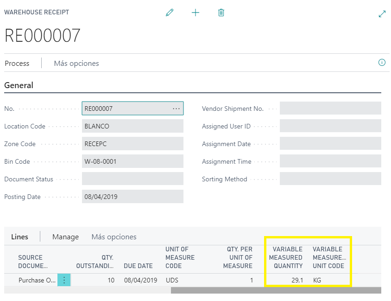The height and width of the screenshot is (301, 391).
Task: Click the plus icon to create new receipt
Action: (x=195, y=13)
